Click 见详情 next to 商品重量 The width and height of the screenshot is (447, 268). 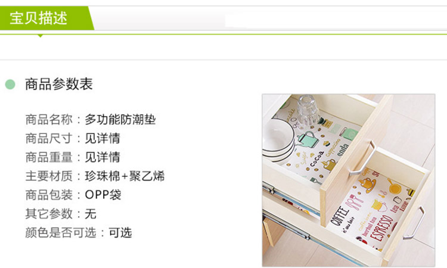coord(103,157)
